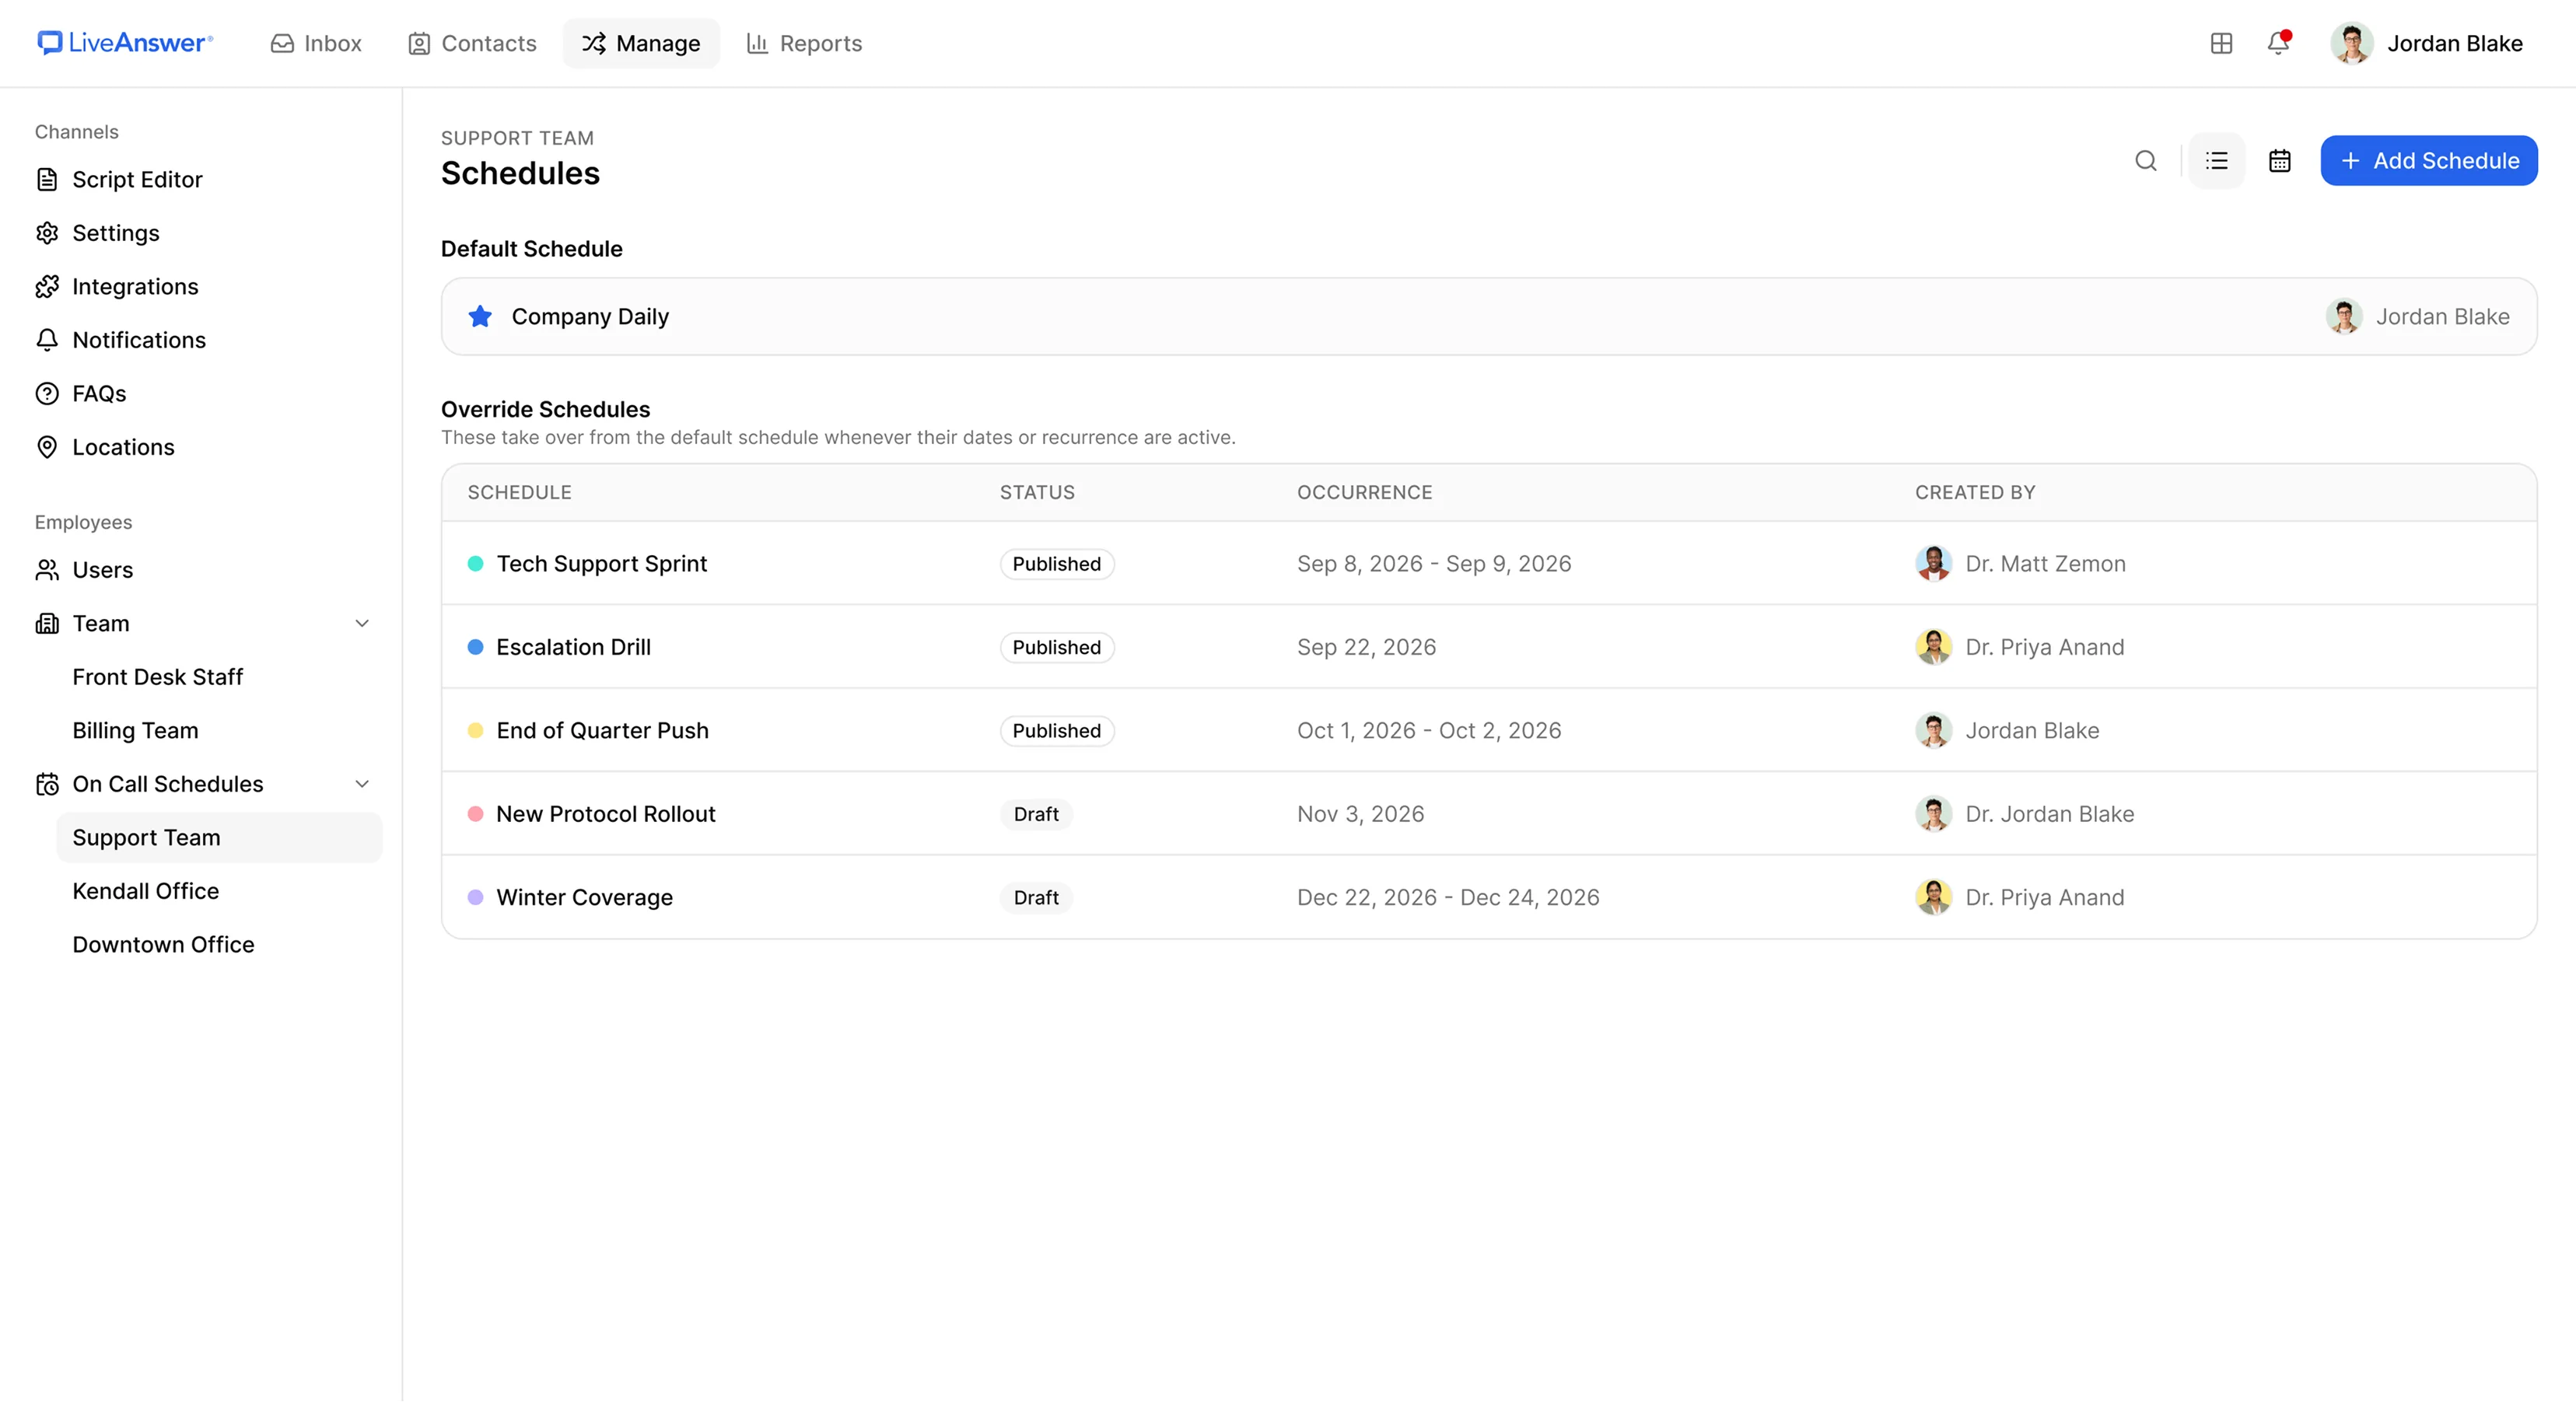Click the Integrations puzzle icon
2576x1402 pixels.
tap(47, 287)
